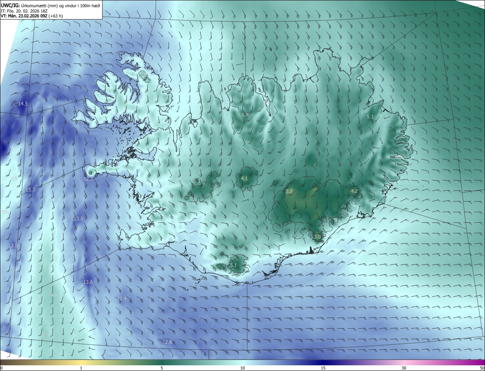Click the 13.6 value label
The width and height of the screenshot is (485, 371).
(88, 282)
